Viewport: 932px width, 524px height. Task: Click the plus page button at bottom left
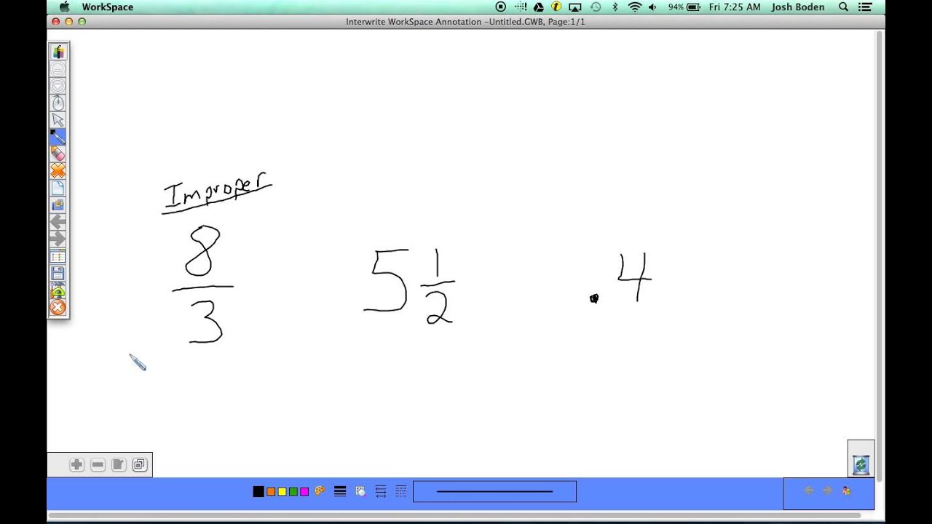pos(76,464)
